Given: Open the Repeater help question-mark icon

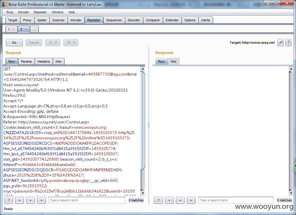Looking at the screenshot, I should pos(288,43).
